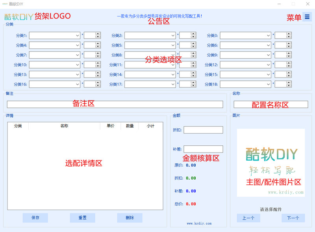The width and height of the screenshot is (315, 232).
Task: Decrease the 分类3 quantity spinner
Action: coord(289,37)
